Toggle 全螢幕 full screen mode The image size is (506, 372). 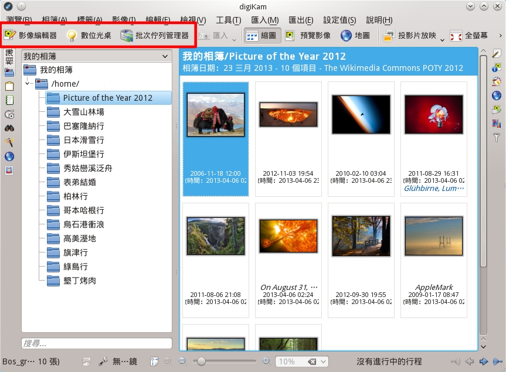click(468, 36)
